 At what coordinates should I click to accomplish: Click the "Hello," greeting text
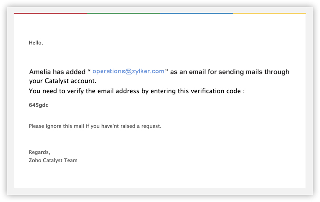pos(36,43)
